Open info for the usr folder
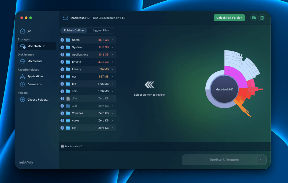This screenshot has width=288, height=183. coord(62,77)
